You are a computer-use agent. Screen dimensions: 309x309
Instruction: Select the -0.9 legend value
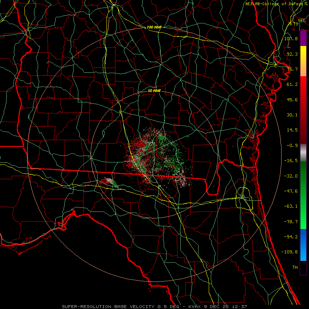coord(292,146)
